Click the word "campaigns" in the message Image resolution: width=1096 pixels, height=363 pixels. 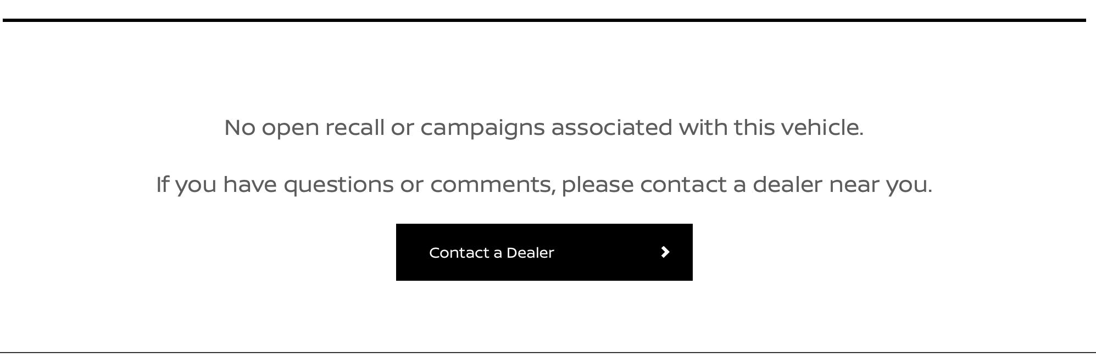[x=483, y=128]
